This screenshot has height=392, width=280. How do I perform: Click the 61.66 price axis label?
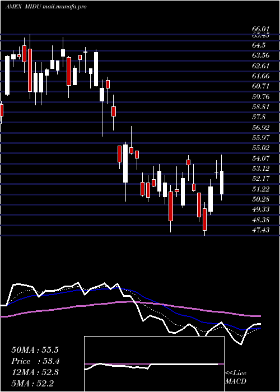pyautogui.click(x=260, y=76)
